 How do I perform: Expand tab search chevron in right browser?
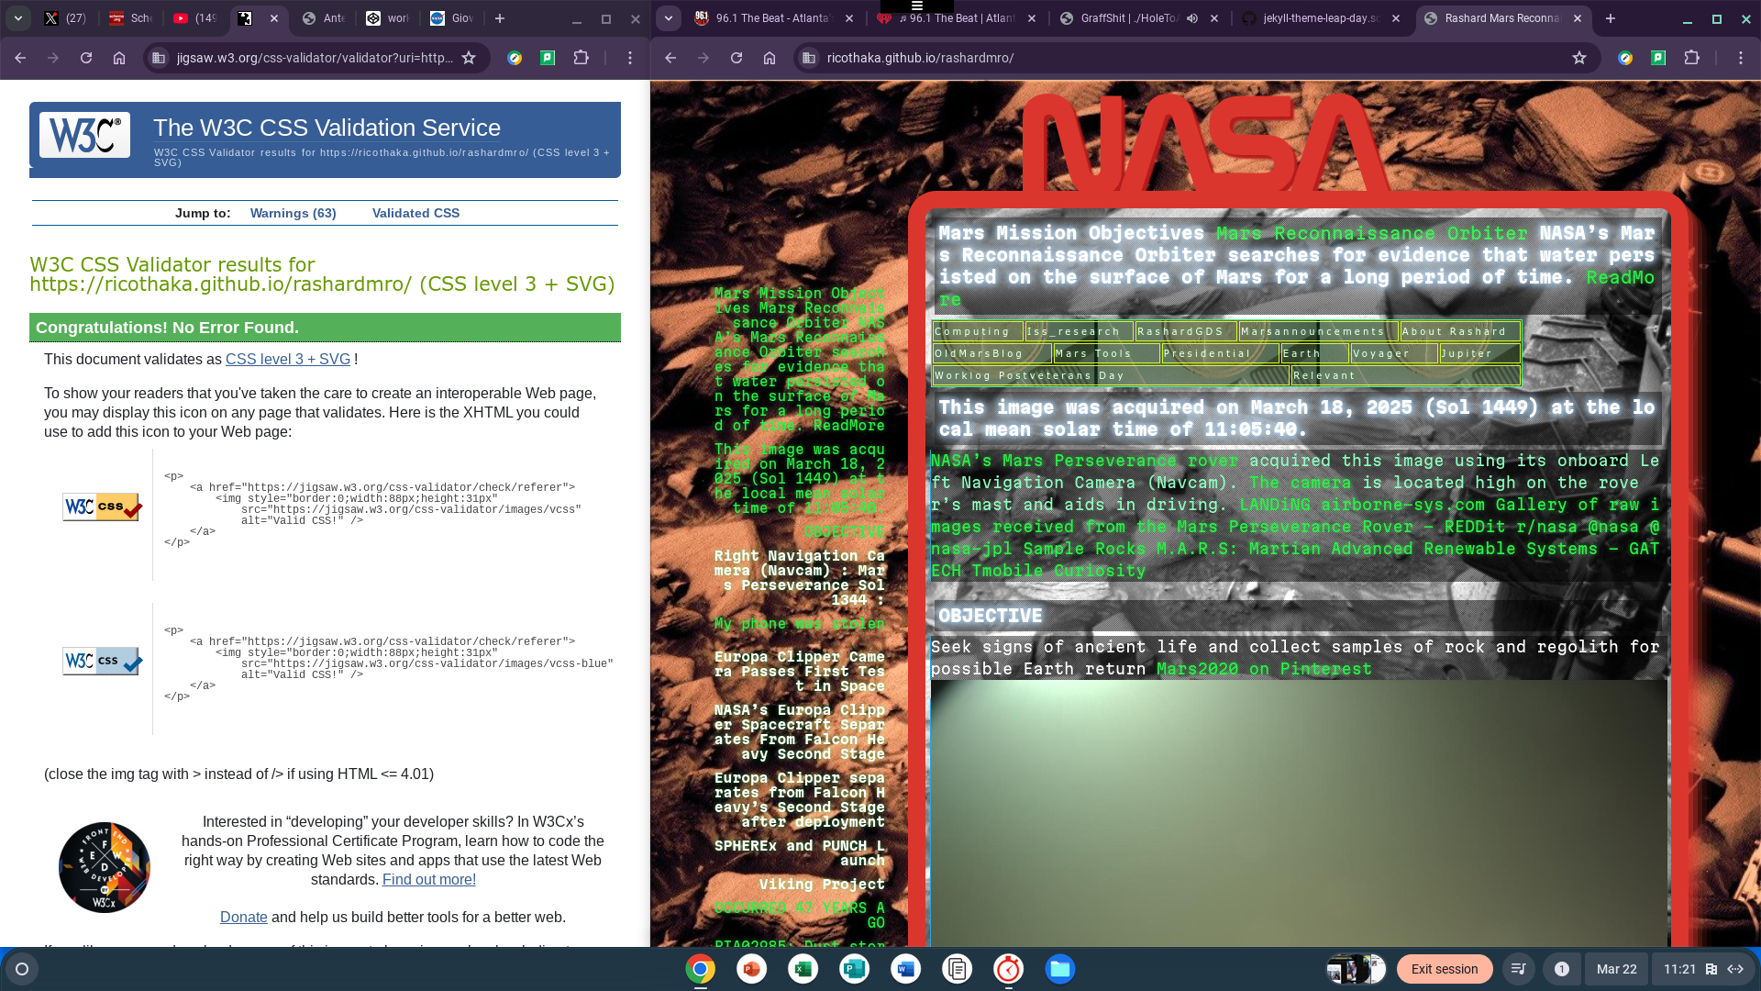click(x=669, y=18)
